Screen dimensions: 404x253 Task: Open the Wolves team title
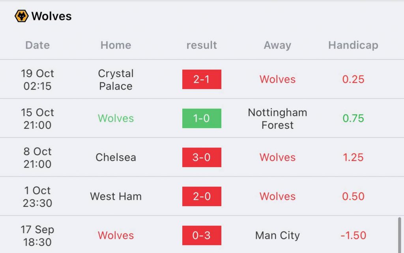[x=52, y=16]
